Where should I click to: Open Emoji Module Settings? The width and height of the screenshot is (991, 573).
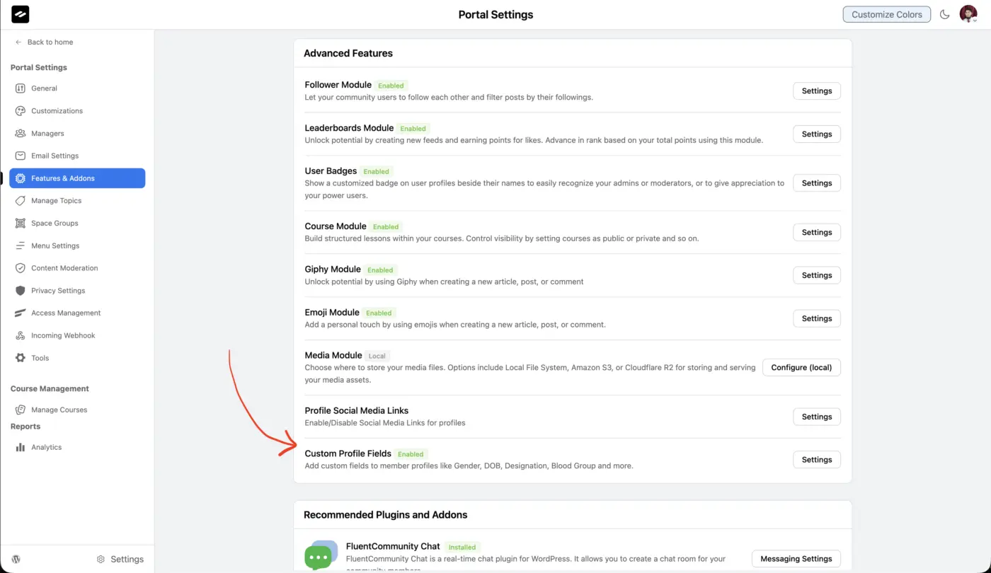tap(816, 318)
